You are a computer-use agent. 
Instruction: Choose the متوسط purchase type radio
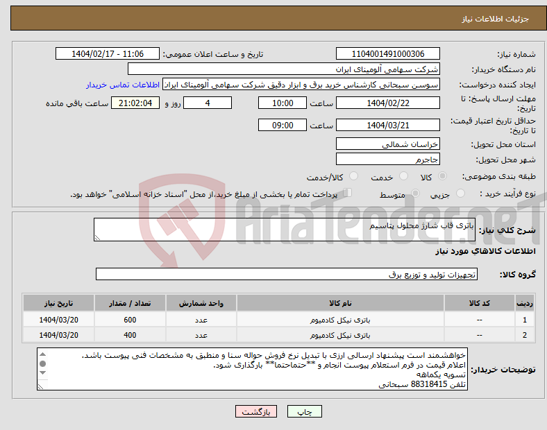pyautogui.click(x=415, y=193)
